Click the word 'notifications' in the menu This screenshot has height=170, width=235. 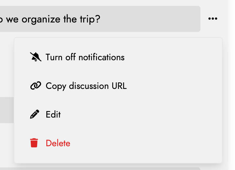102,57
